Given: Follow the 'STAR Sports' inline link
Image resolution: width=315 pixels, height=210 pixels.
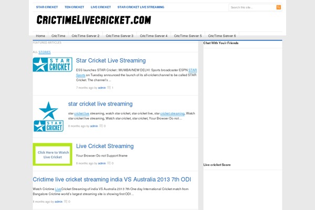Looking at the screenshot, I should point(193,70).
